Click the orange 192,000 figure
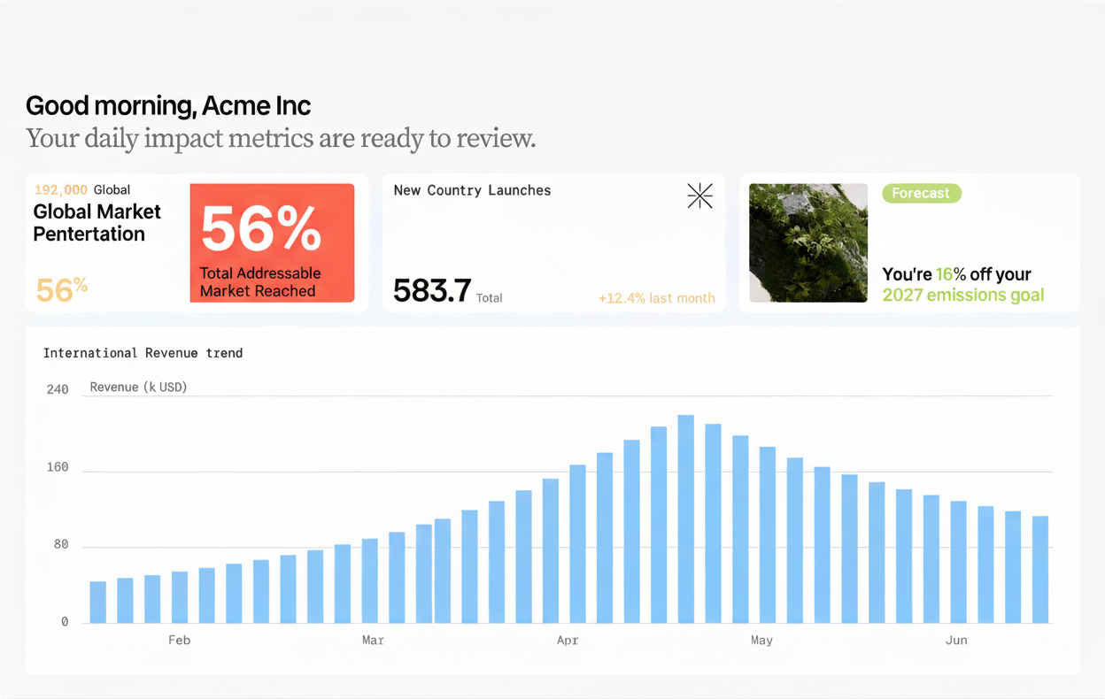The image size is (1105, 699). pos(61,189)
